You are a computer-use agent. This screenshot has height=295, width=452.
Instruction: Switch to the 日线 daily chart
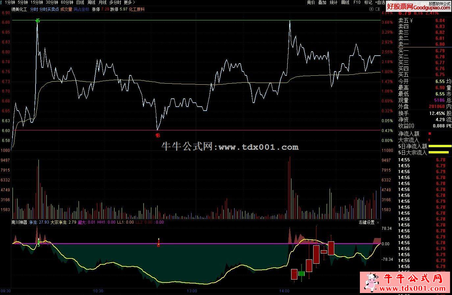point(80,2)
